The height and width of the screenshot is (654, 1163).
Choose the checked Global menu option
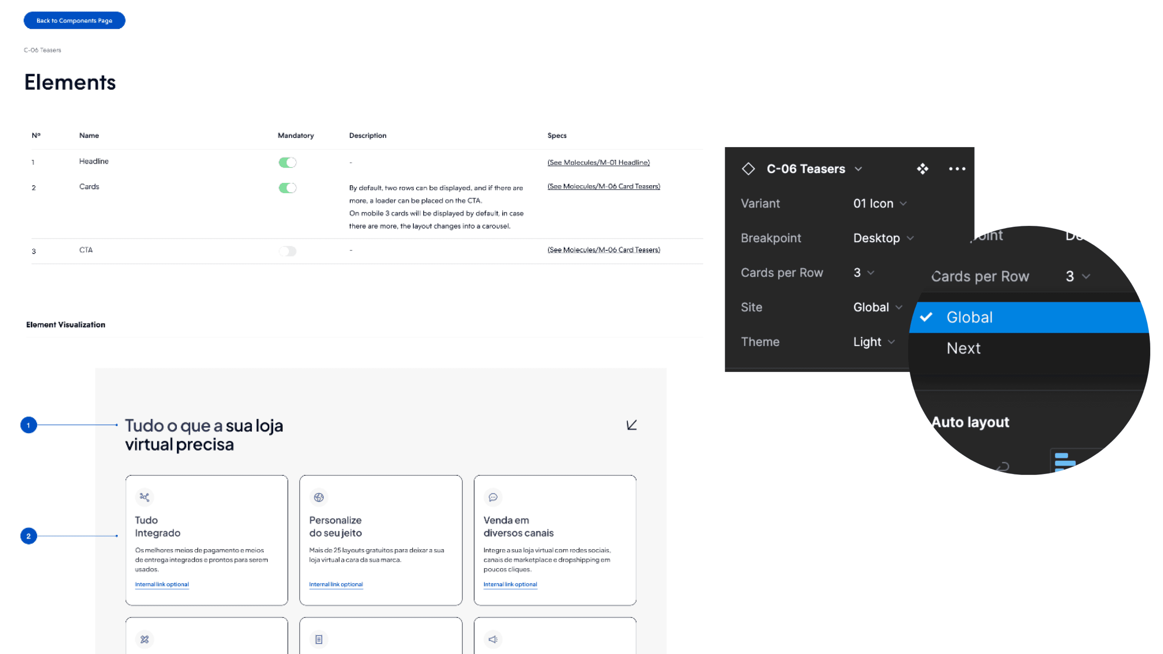[969, 317]
